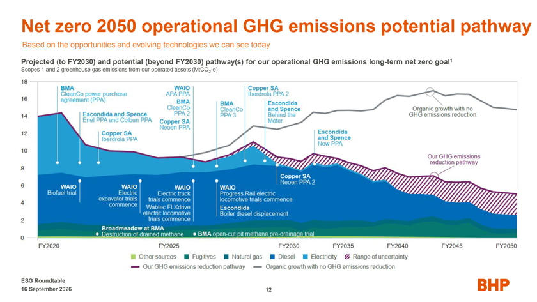Click the 'WAIO APA PPA' annotation
Viewport: 537px width, 302px height.
click(178, 91)
